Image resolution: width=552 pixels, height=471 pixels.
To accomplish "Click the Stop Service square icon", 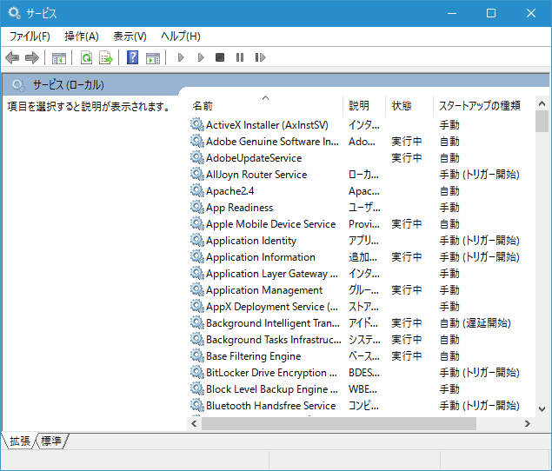I will pyautogui.click(x=220, y=58).
